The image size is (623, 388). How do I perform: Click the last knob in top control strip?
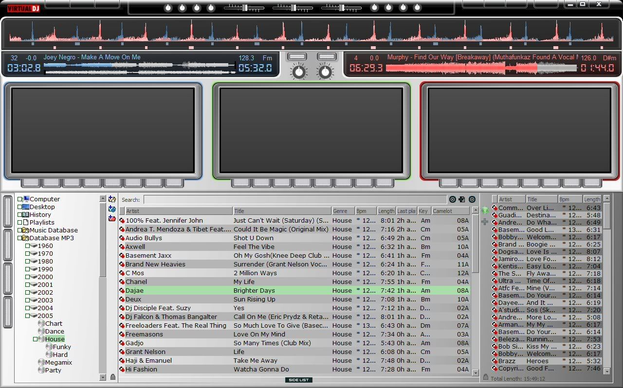click(x=417, y=8)
